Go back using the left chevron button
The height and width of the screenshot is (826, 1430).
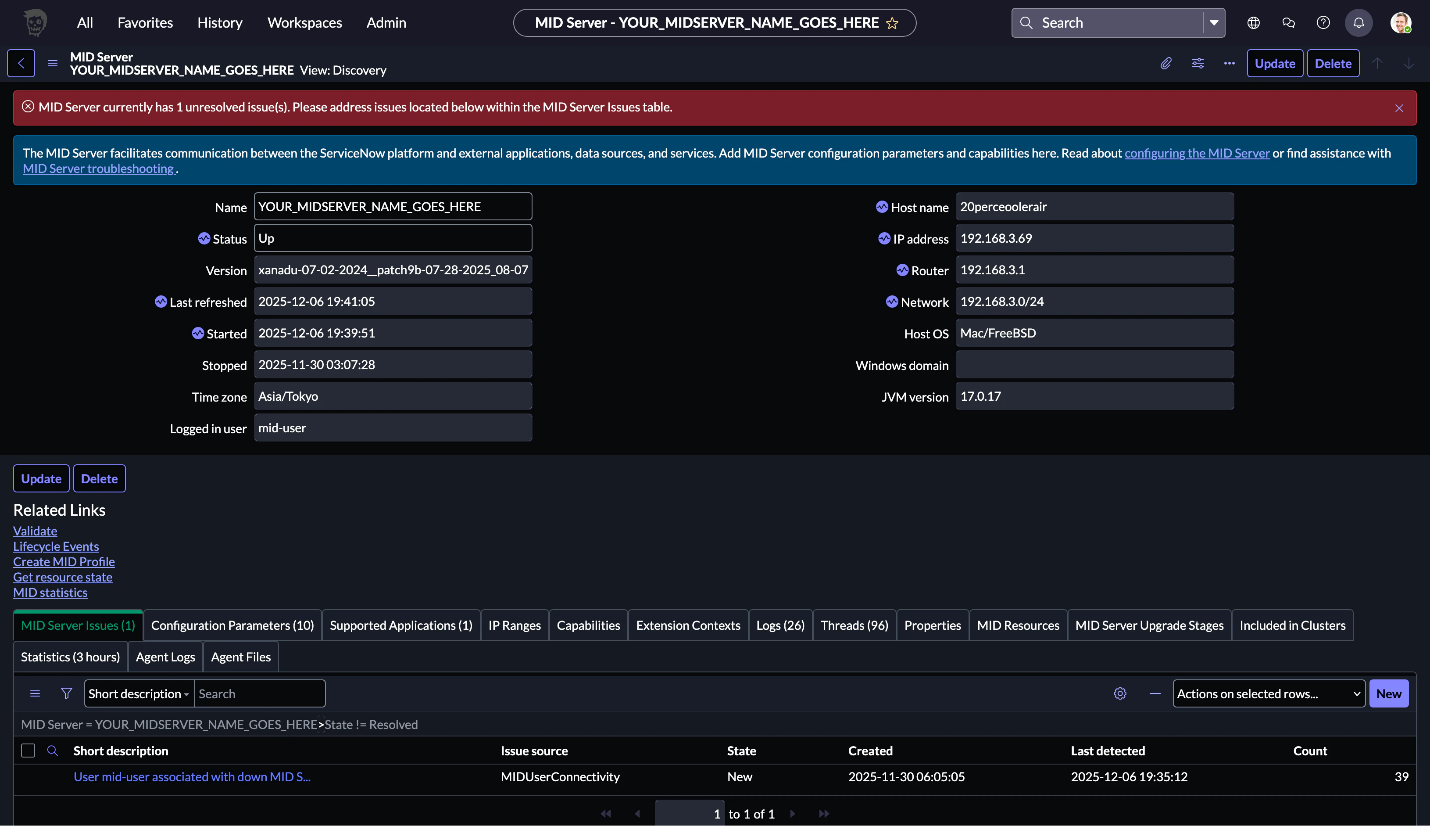[21, 63]
